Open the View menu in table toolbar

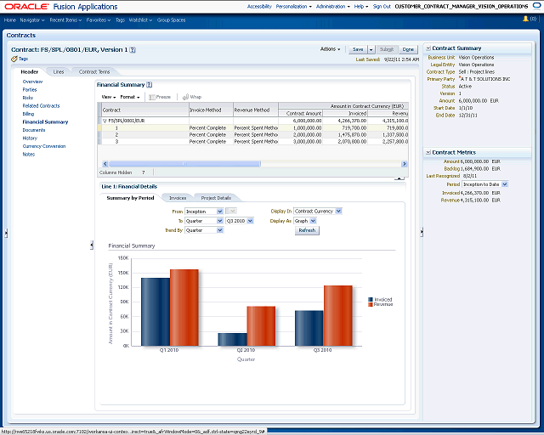[108, 97]
